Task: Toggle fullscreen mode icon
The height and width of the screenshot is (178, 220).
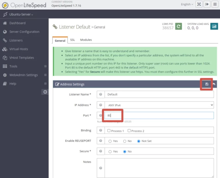Action: pos(199,4)
